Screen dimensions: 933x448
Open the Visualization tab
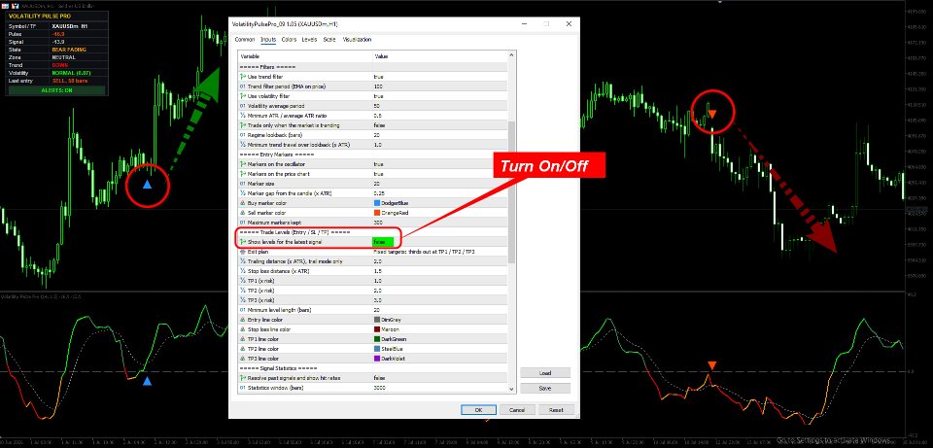click(x=357, y=39)
